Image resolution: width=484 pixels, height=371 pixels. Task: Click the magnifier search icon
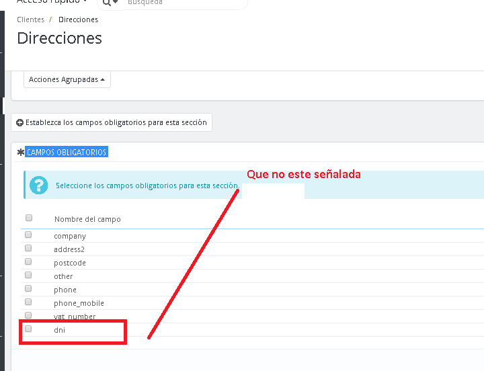coord(107,3)
